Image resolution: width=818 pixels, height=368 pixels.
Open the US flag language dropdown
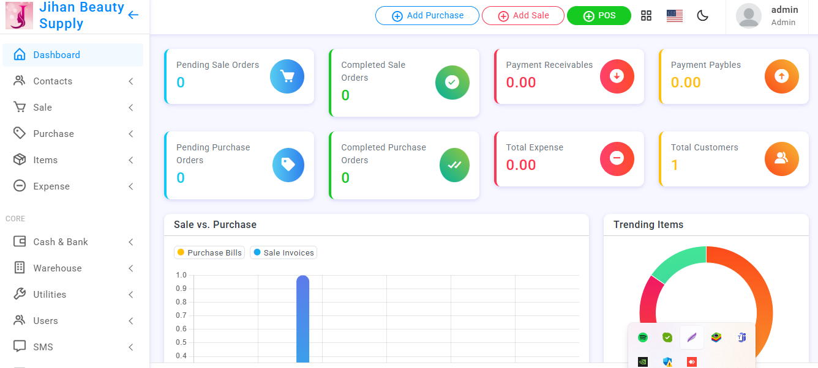click(x=674, y=16)
